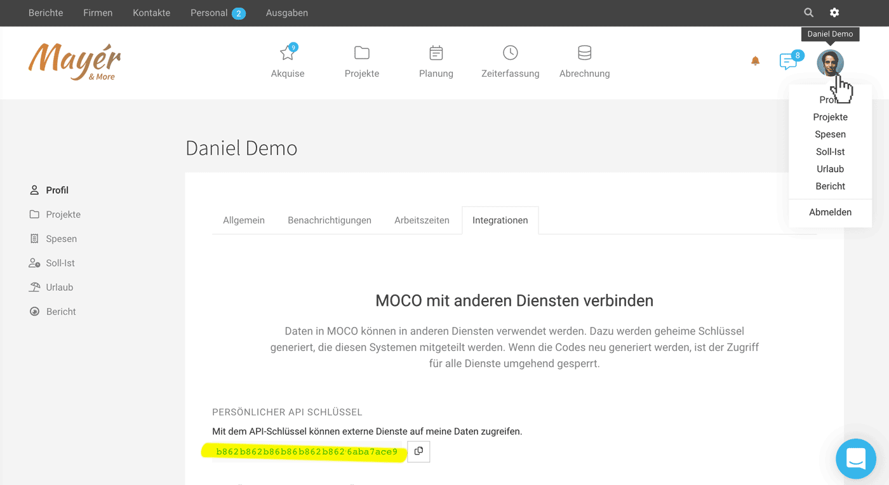Screen dimensions: 889x485
Task: Select the Integrationen tab
Action: 500,220
